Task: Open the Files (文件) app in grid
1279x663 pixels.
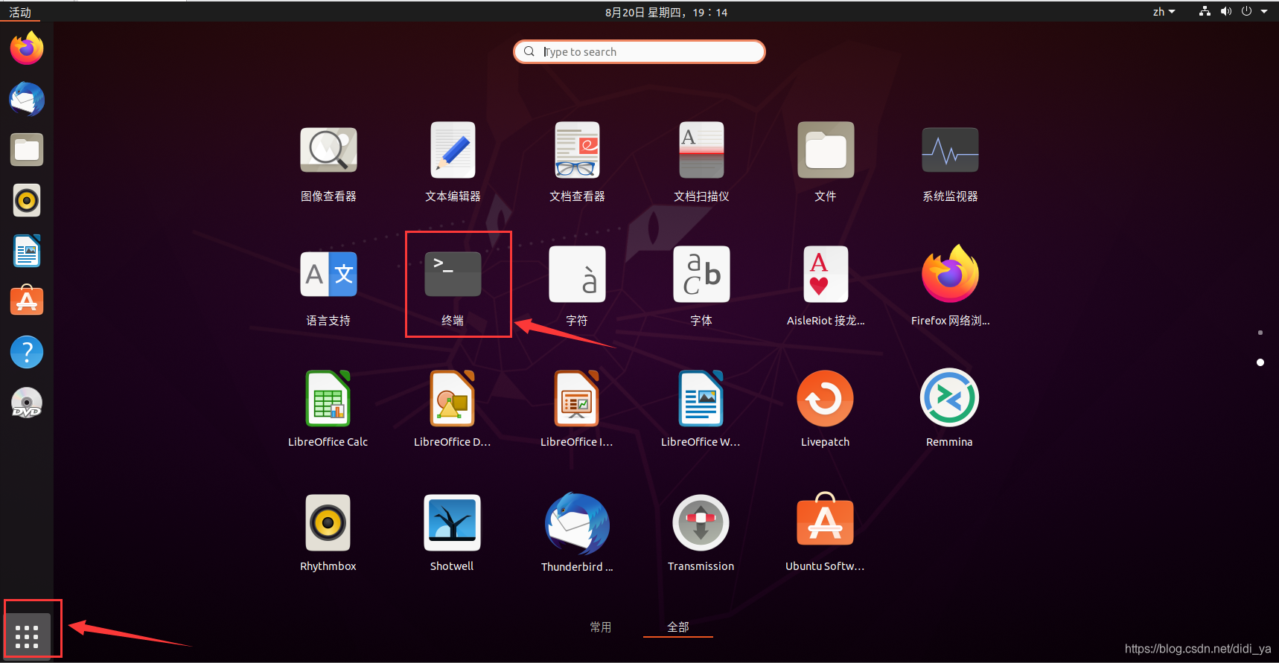Action: point(826,162)
